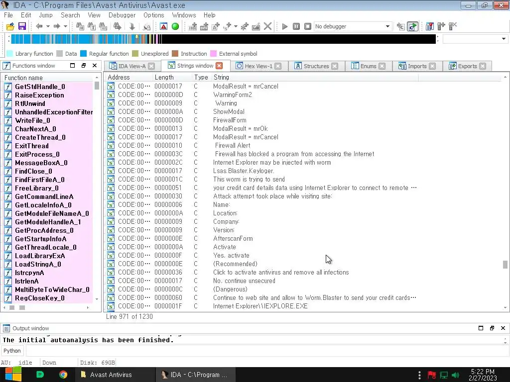Toggle the highlighted C green-arrow icon
The height and width of the screenshot is (382, 510).
[413, 26]
